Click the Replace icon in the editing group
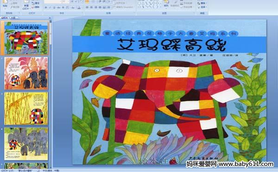This screenshot has width=278, height=172. coord(202,3)
